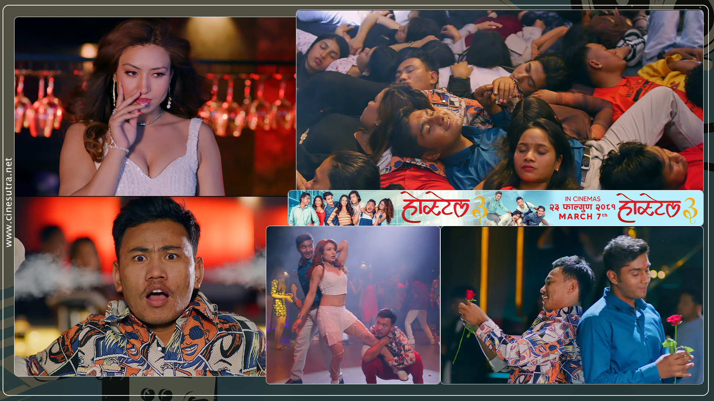
Task: Click the Nepali date text on banner
Action: [x=582, y=208]
